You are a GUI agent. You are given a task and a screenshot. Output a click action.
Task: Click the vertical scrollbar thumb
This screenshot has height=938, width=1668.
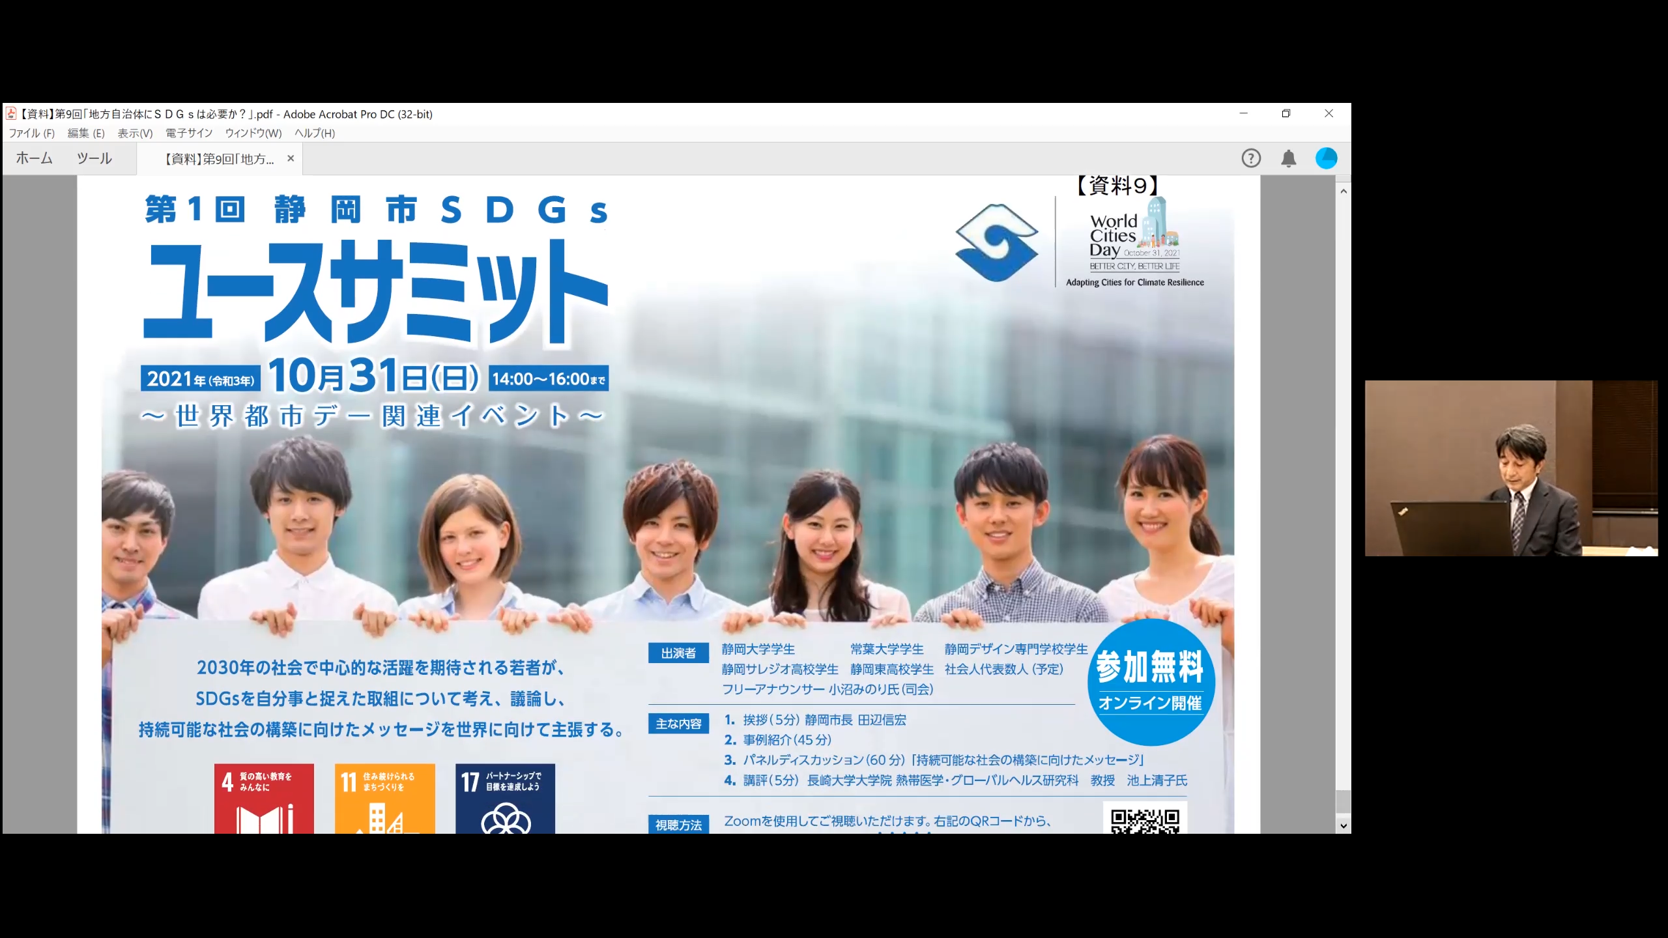pyautogui.click(x=1344, y=801)
